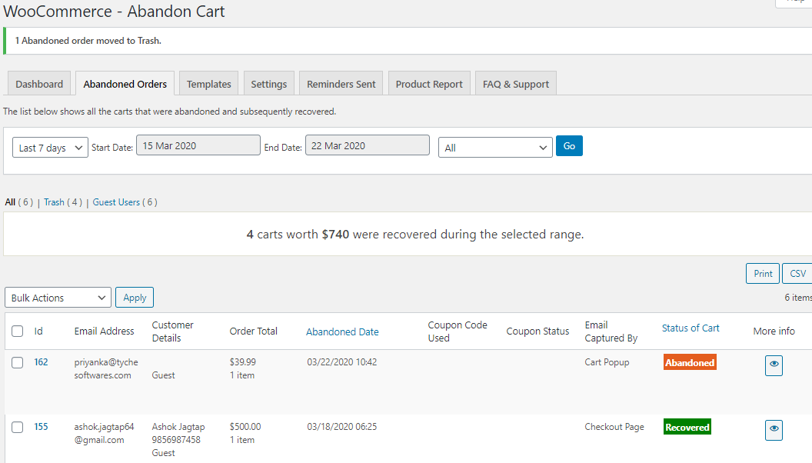Check the box for order 155

(x=18, y=427)
